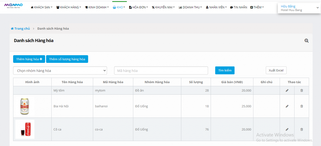Select TIN NHẮN in the navigation bar

[239, 7]
